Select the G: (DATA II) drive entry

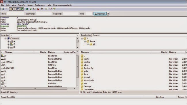pyautogui.click(x=38, y=68)
